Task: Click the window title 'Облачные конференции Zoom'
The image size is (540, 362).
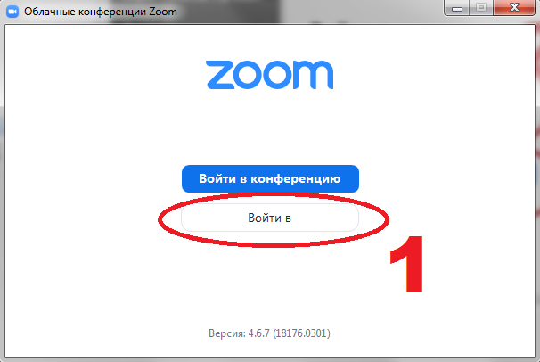Action: [101, 12]
